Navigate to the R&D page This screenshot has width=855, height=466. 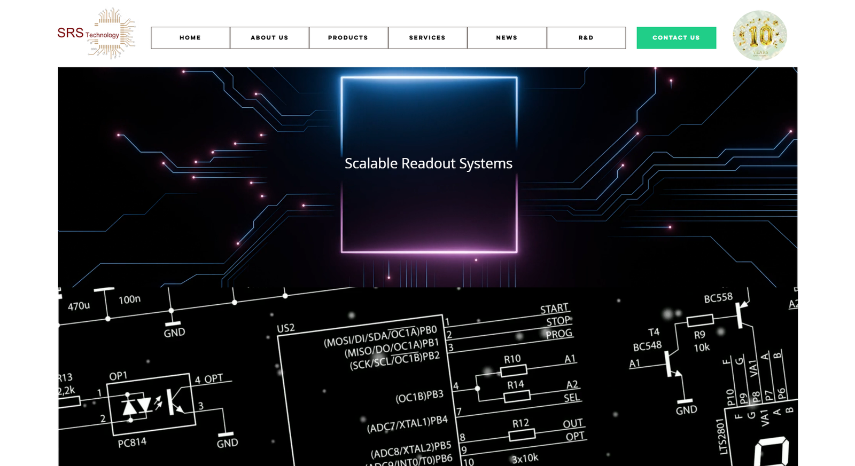click(x=586, y=38)
